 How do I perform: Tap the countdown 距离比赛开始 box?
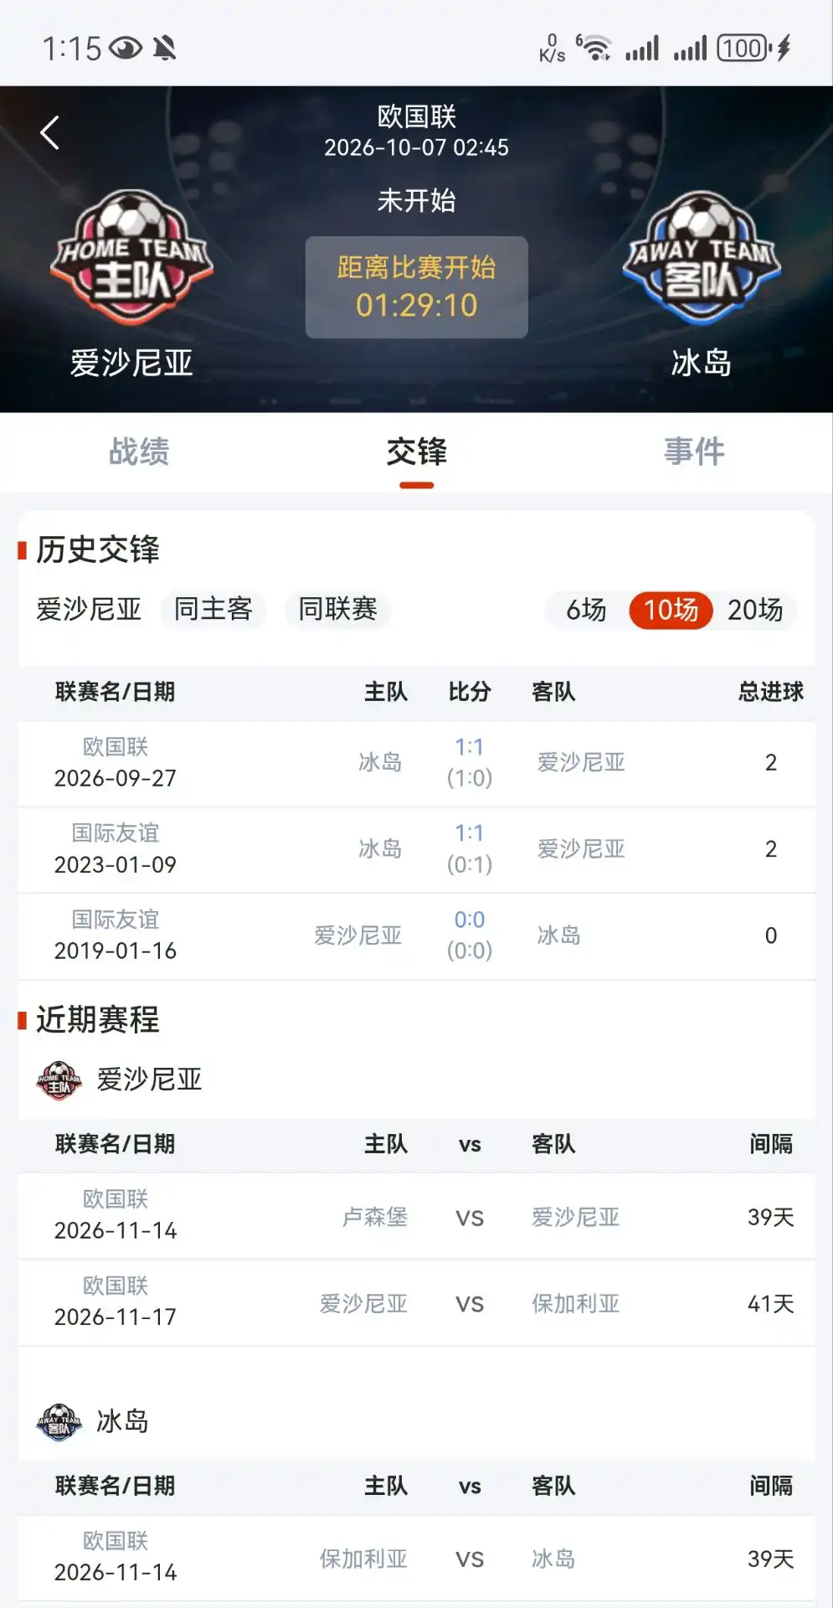coord(416,287)
